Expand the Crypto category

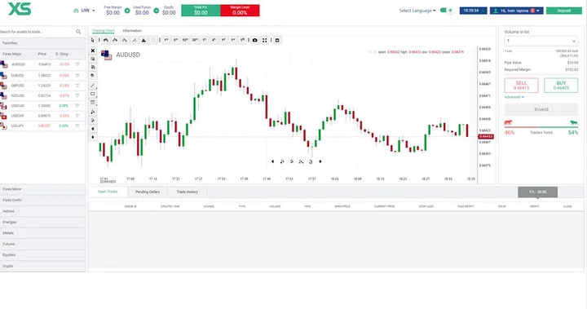(x=42, y=266)
